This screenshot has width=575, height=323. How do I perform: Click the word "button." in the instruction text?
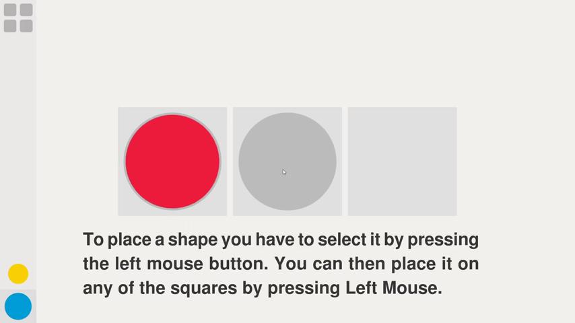pos(237,264)
